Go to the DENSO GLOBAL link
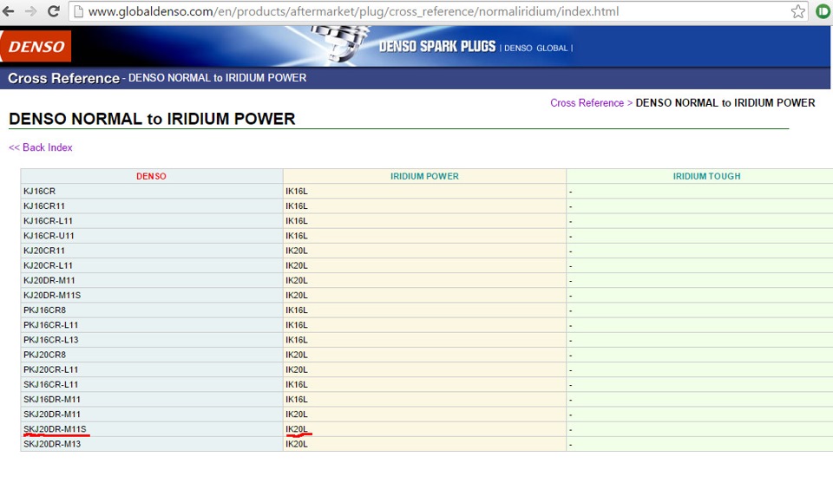This screenshot has width=833, height=483. pyautogui.click(x=535, y=48)
